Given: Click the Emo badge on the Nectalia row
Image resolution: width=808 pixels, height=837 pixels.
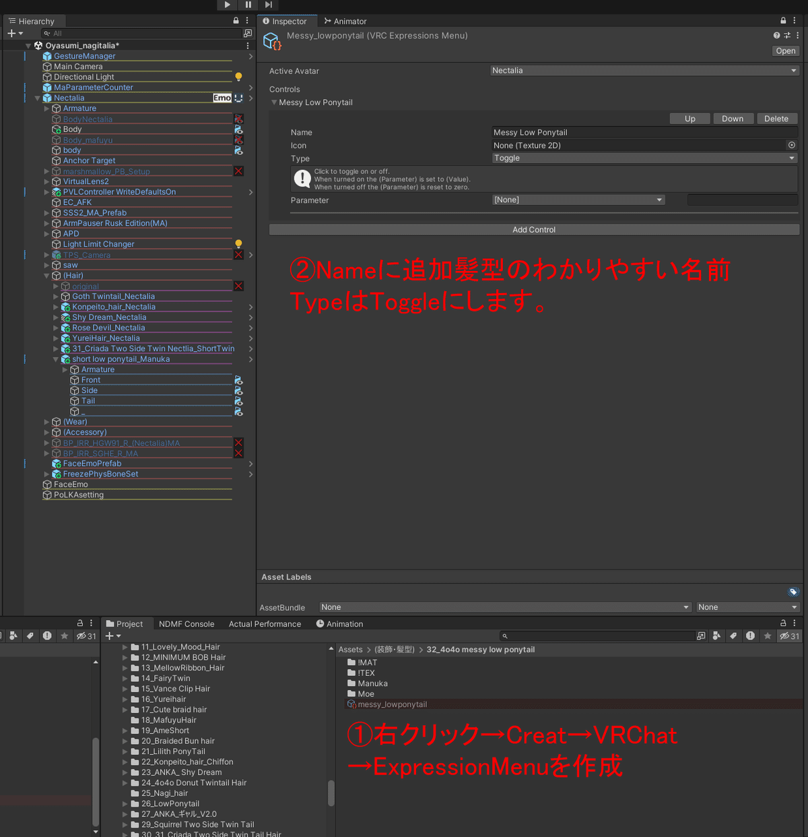Looking at the screenshot, I should click(x=222, y=98).
